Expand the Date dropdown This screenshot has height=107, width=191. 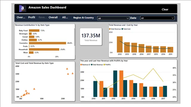tap(157, 18)
